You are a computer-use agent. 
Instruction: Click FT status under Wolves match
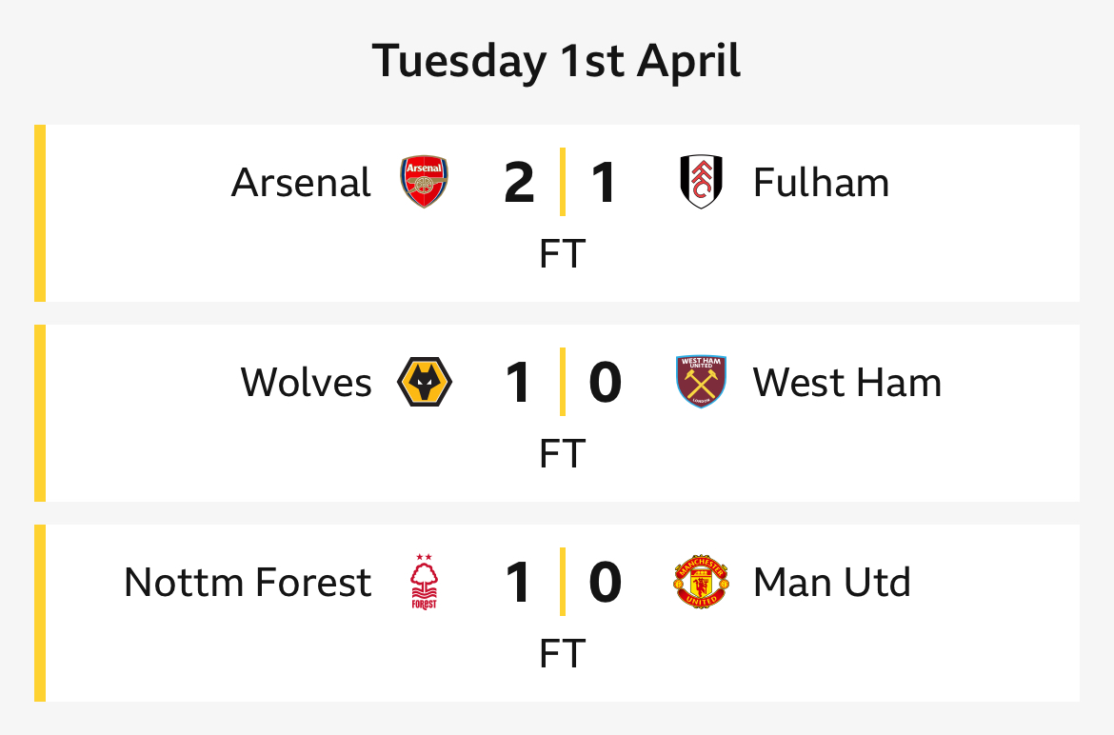pos(563,454)
